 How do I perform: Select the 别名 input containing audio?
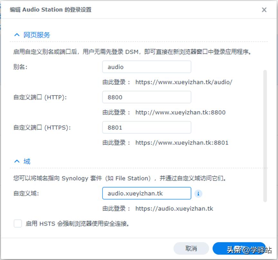tap(147, 67)
